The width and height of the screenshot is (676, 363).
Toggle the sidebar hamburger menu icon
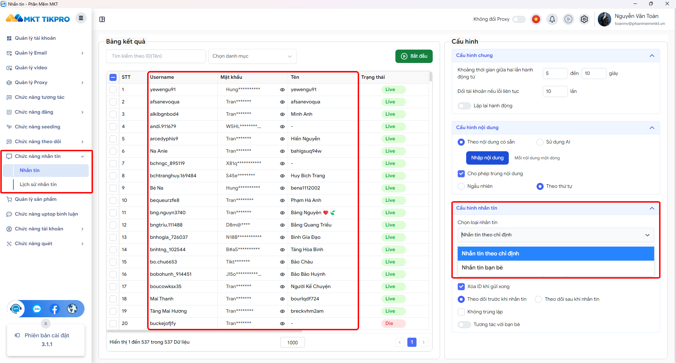point(81,18)
